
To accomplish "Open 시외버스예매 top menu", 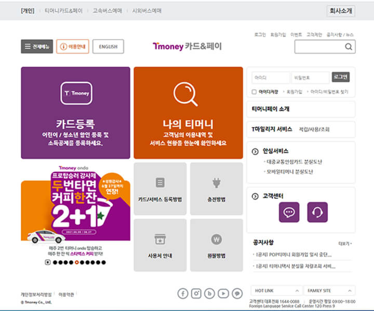I will coord(147,11).
